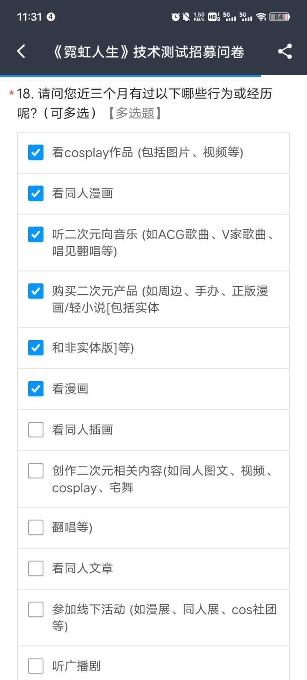Tap the back arrow icon

pyautogui.click(x=21, y=52)
